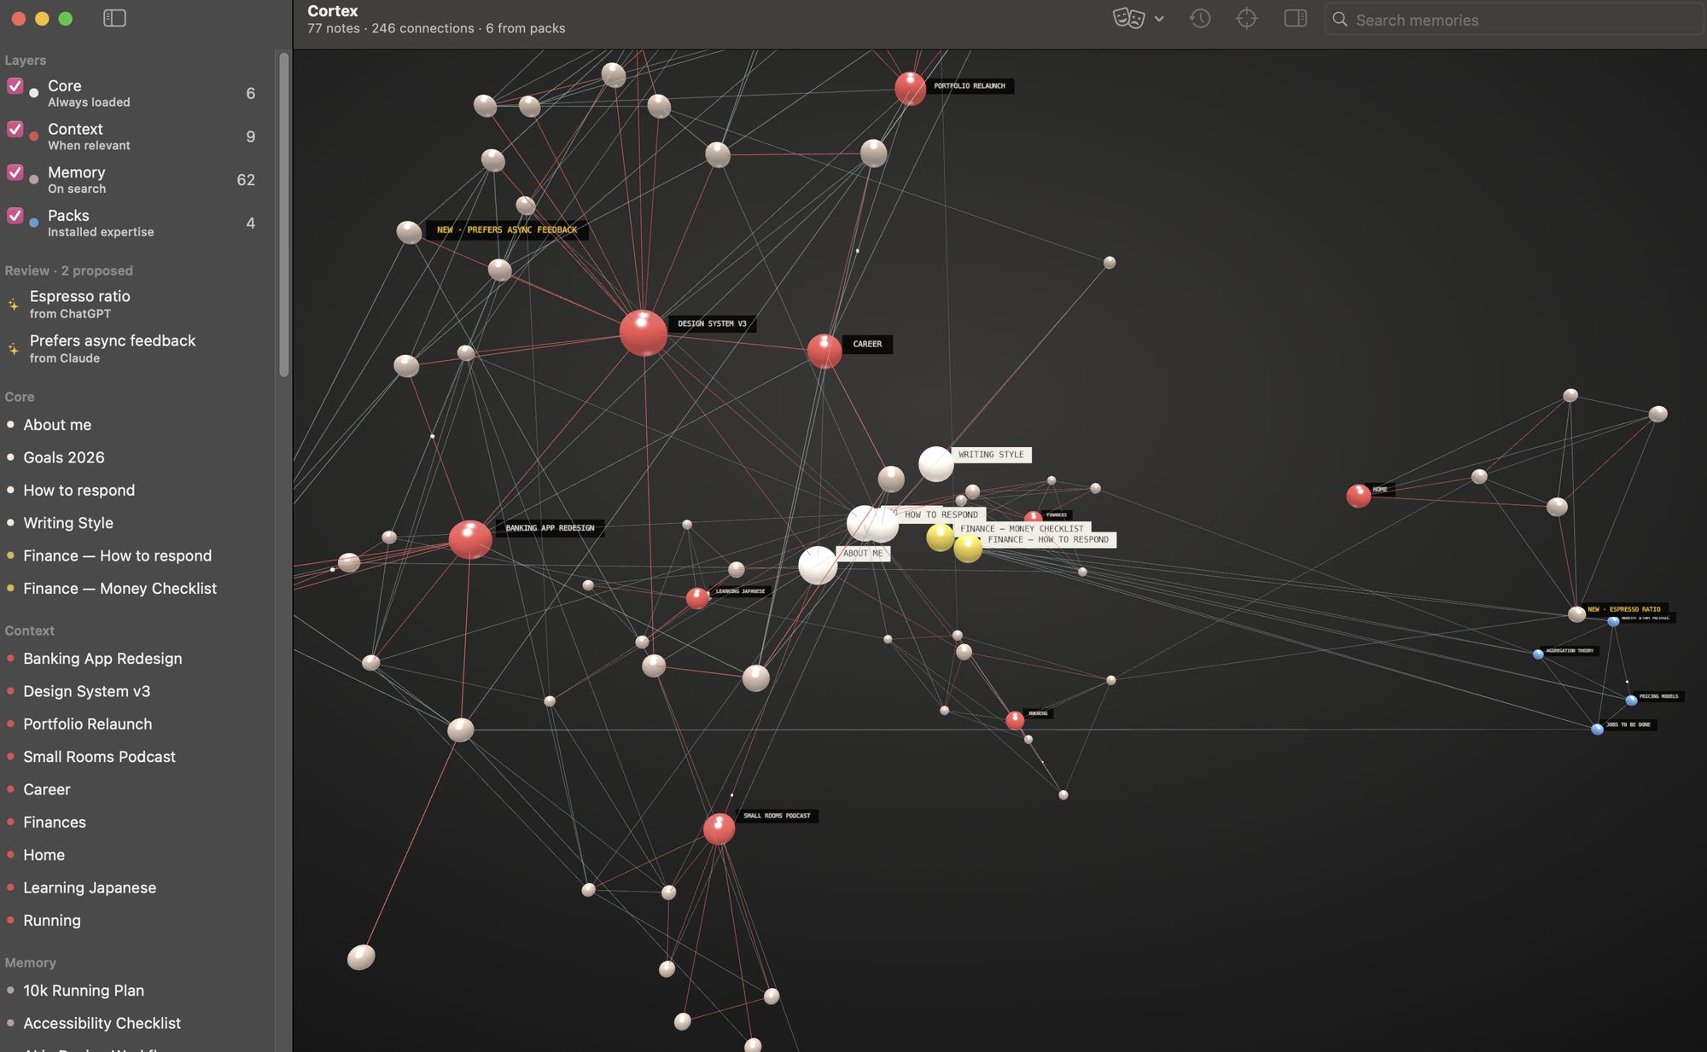Click the white Writing Style node

(x=936, y=464)
